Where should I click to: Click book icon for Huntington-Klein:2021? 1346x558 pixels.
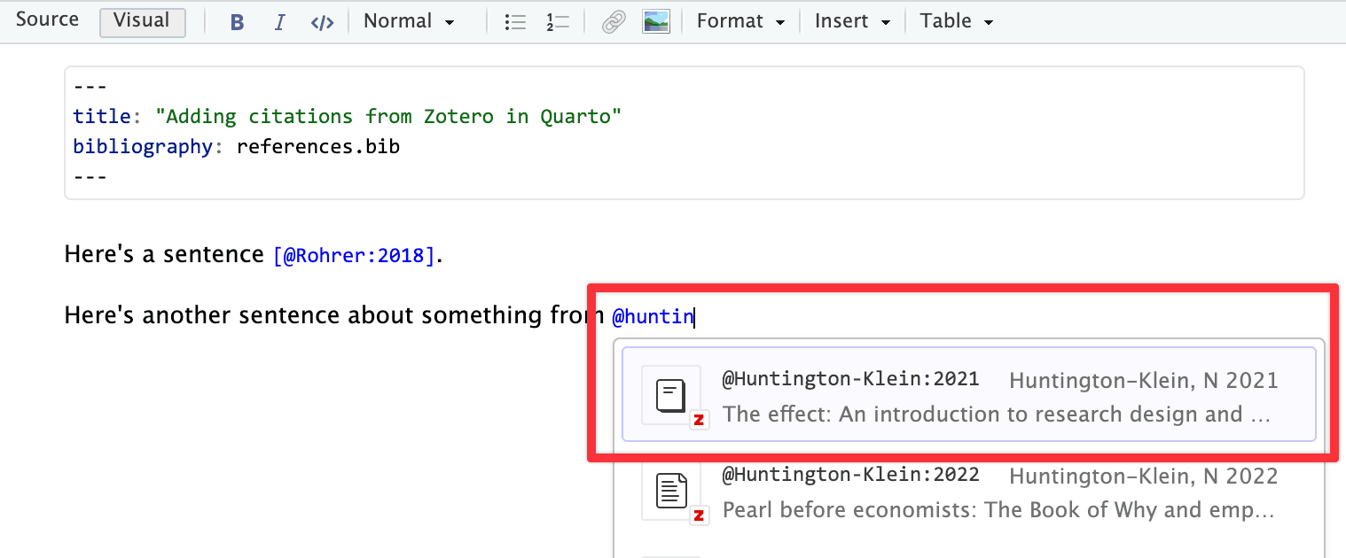(x=671, y=395)
